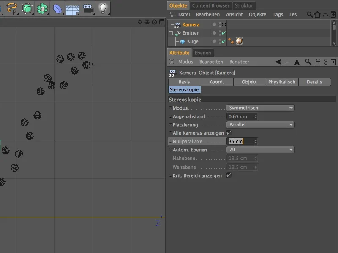The width and height of the screenshot is (338, 253).
Task: Select the Kamera object in tree
Action: pos(191,24)
